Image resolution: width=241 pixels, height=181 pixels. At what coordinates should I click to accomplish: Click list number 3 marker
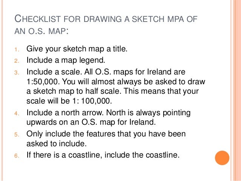coord(17,73)
